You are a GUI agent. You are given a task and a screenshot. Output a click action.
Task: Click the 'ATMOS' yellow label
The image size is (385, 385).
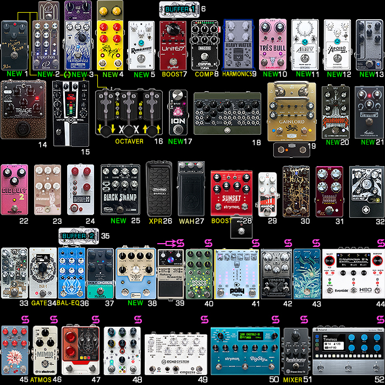click(41, 380)
